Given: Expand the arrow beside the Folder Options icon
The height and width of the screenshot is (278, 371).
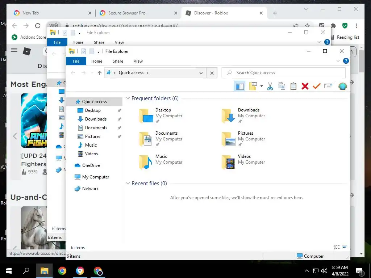Looking at the screenshot, I should [x=262, y=86].
